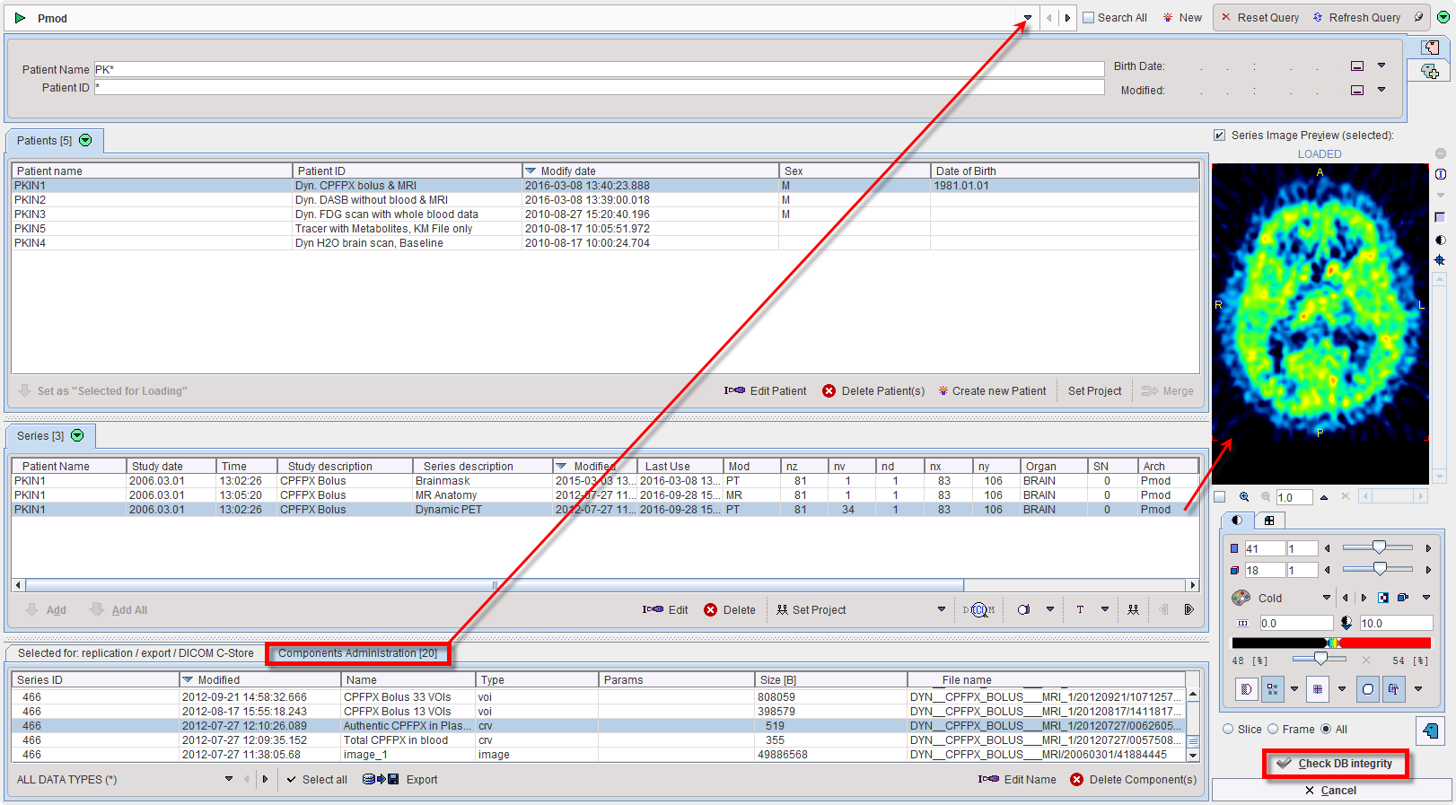Select the Frame radio button

pyautogui.click(x=1273, y=730)
